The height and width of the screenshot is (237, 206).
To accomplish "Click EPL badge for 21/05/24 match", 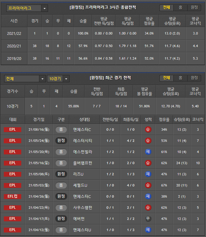I will [13, 141].
